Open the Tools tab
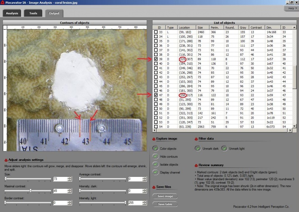Image resolution: width=299 pixels, height=212 pixels. tap(33, 13)
